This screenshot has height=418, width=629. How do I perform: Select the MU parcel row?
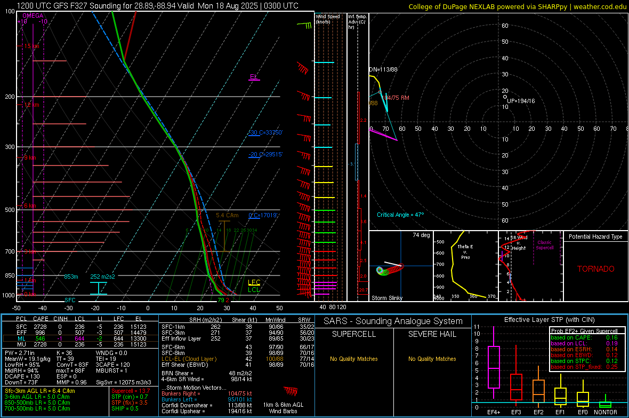coord(80,344)
